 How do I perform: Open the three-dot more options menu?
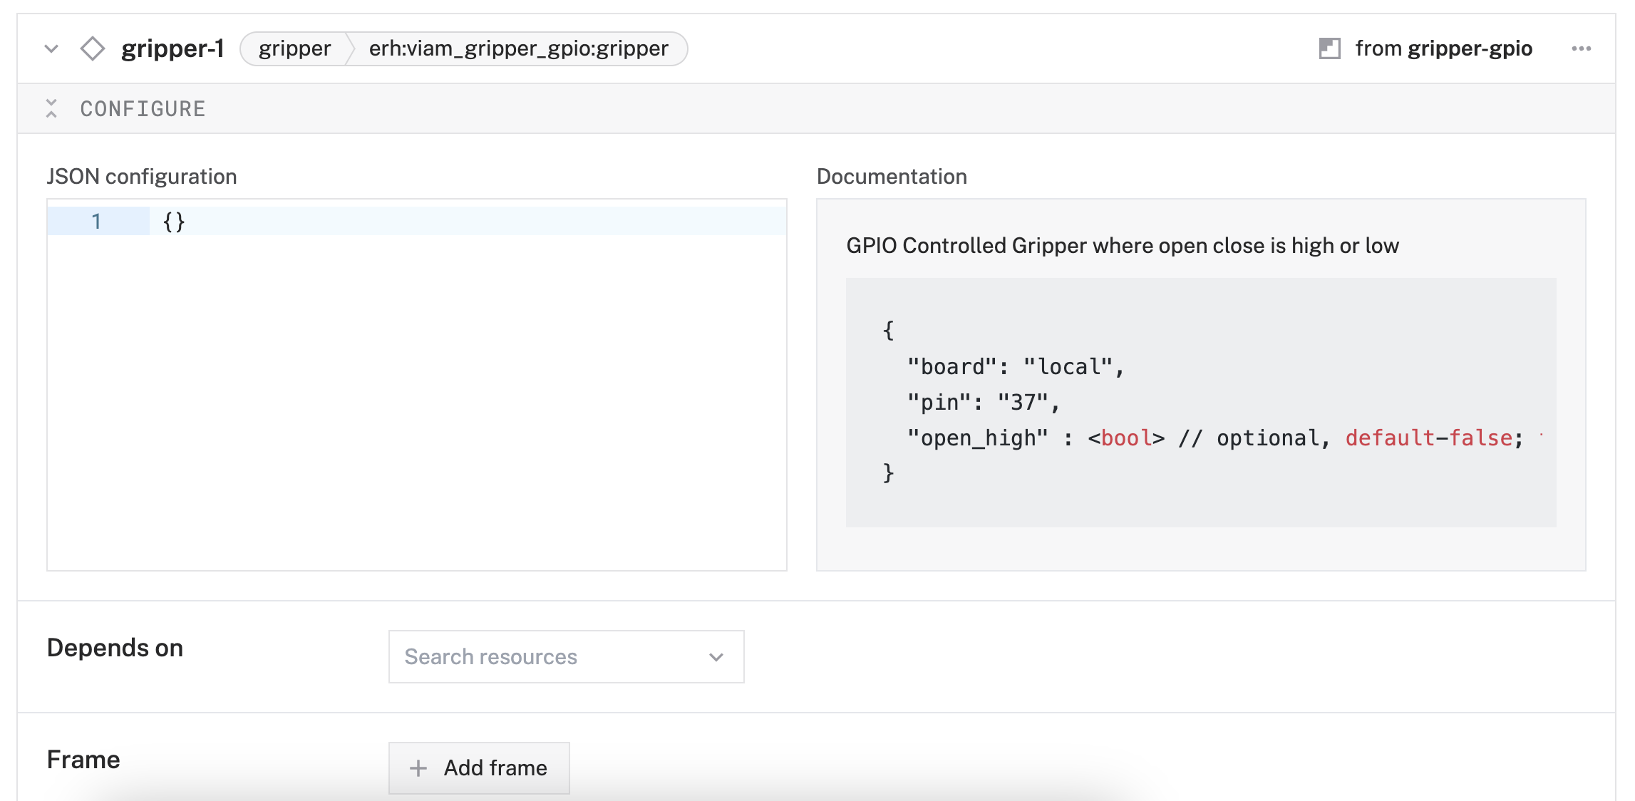pos(1581,48)
